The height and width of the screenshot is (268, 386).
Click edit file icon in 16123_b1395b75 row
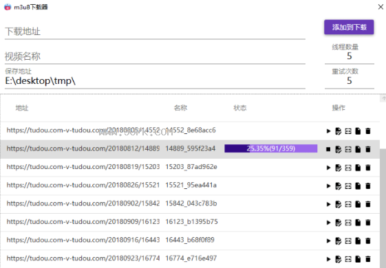point(339,223)
